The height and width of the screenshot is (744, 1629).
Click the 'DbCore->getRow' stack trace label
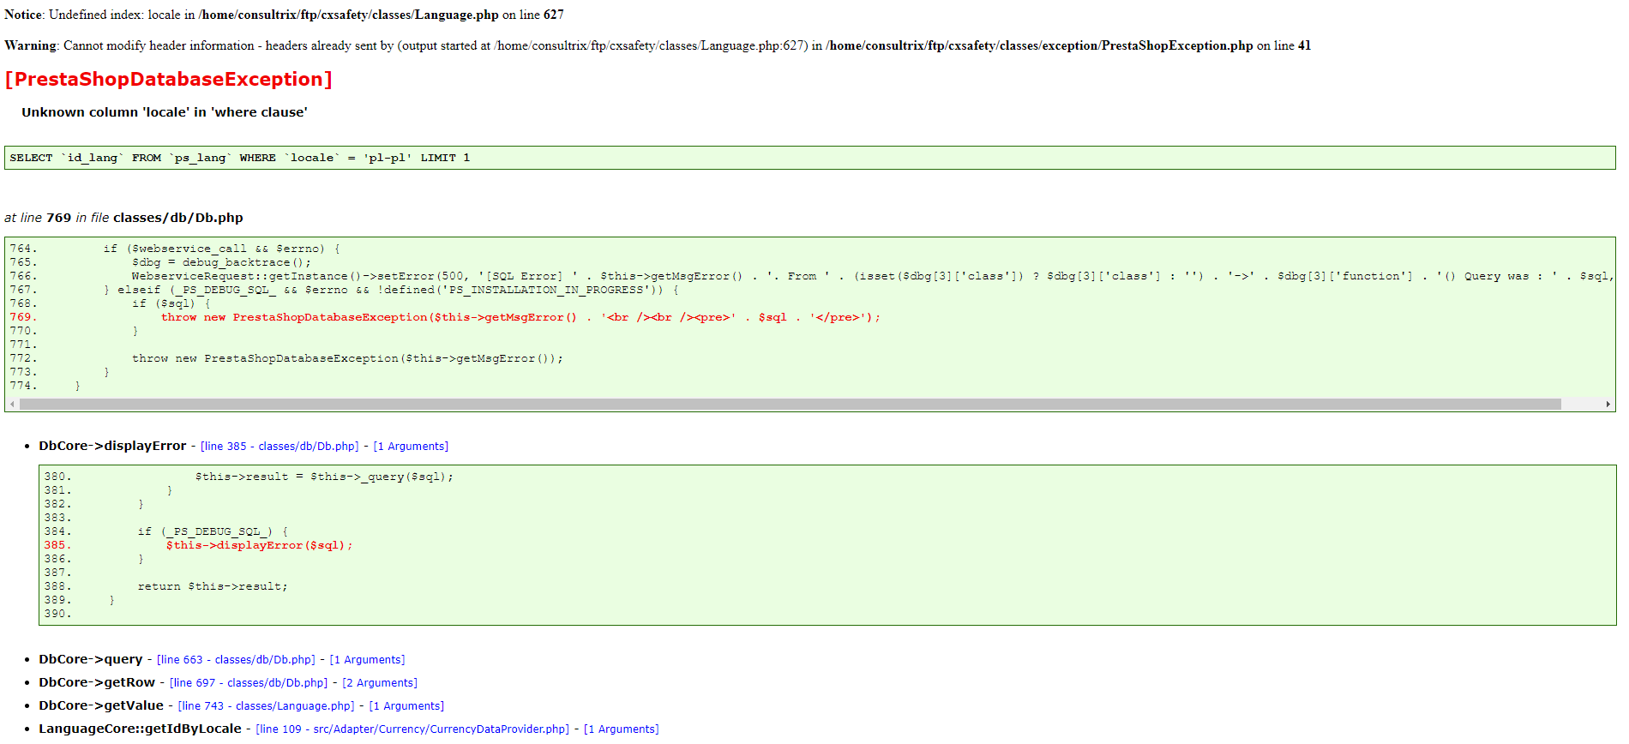97,682
